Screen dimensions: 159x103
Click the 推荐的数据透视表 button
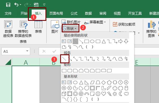pos(23,29)
